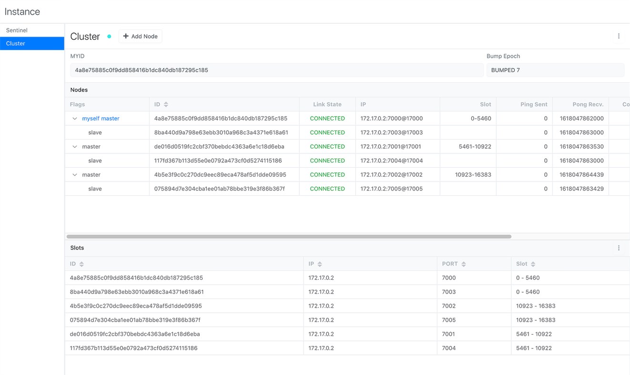Click the plus icon on Add Node
Viewport: 630px width, 375px height.
126,36
